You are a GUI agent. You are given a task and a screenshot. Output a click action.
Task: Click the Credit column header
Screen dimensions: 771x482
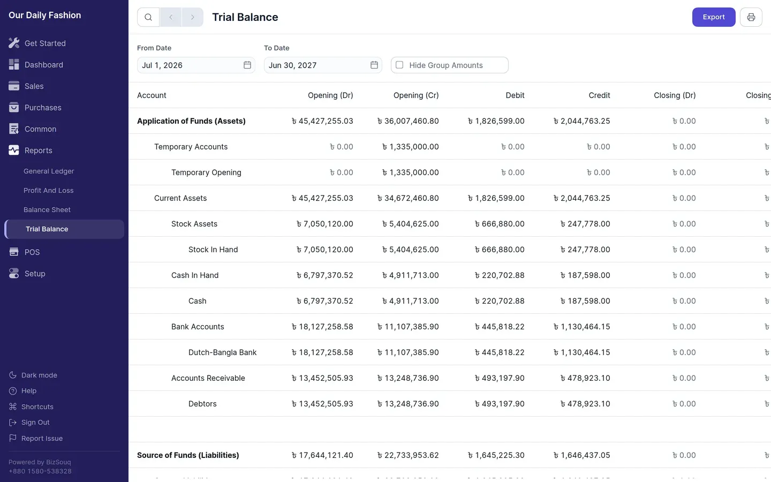[599, 95]
